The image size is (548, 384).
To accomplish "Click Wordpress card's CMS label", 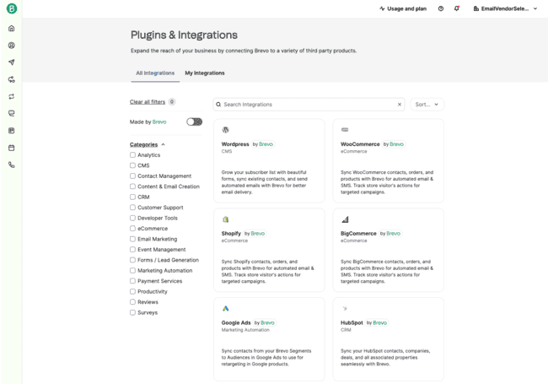I will (x=227, y=151).
